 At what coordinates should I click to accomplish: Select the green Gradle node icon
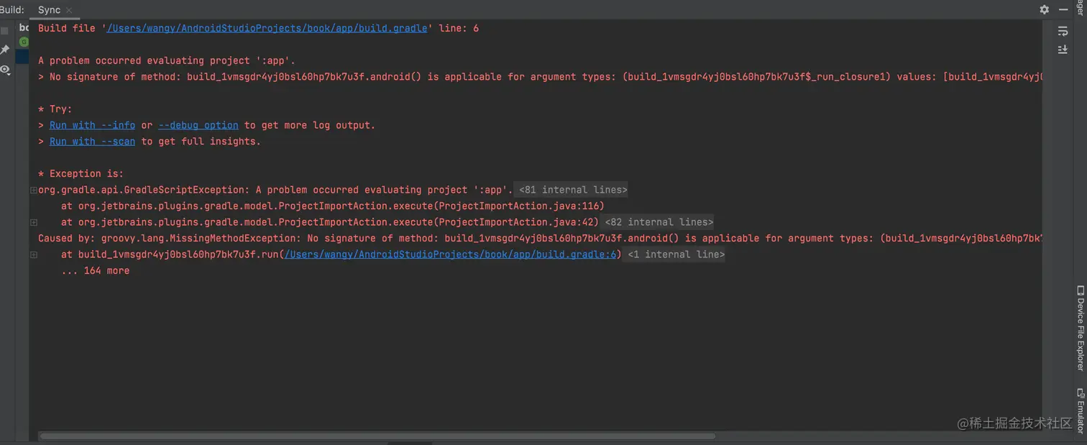click(24, 42)
